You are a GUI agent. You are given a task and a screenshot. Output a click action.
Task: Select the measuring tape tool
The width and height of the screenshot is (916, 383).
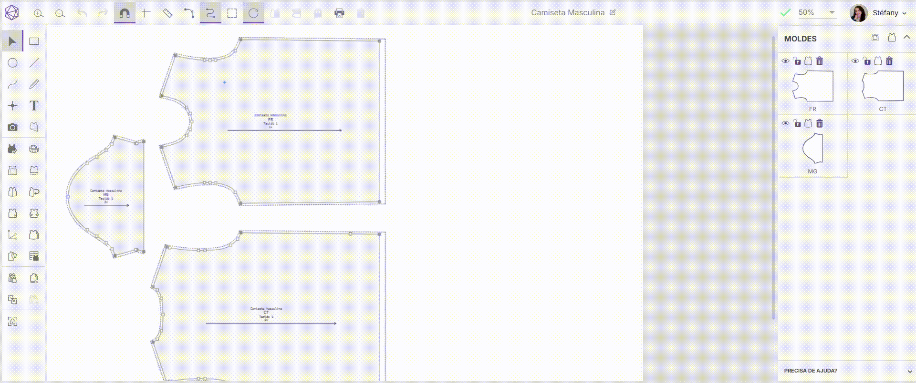pos(34,149)
